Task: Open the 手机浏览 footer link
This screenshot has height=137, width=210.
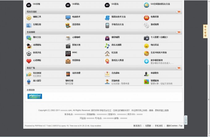Action: pos(159,126)
